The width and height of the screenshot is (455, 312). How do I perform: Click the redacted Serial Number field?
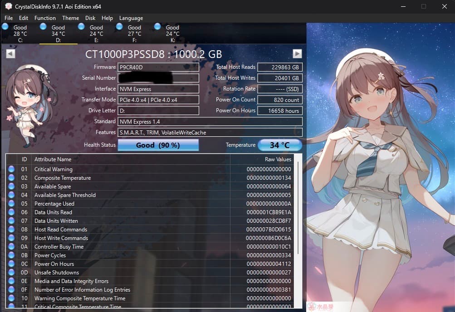[x=158, y=78]
